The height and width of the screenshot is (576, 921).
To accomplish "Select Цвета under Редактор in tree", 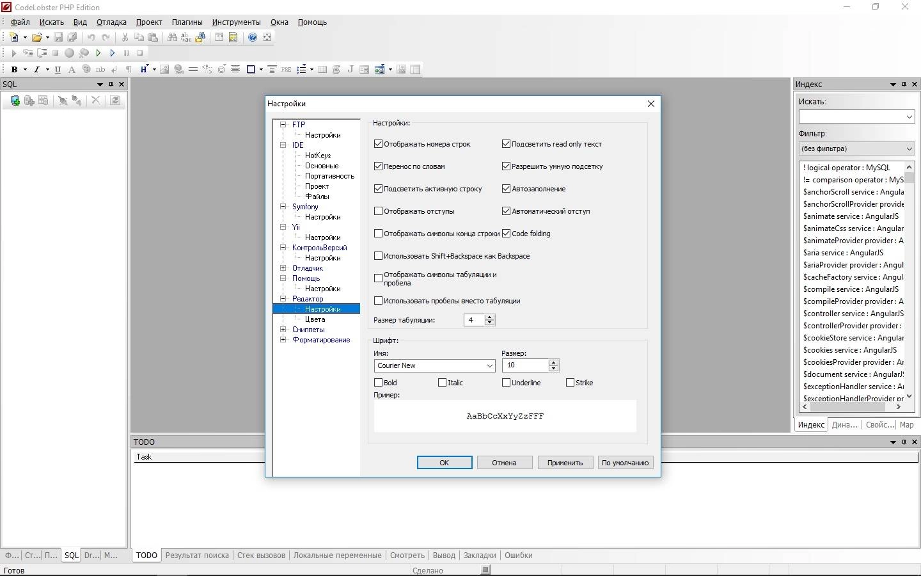I will 315,319.
